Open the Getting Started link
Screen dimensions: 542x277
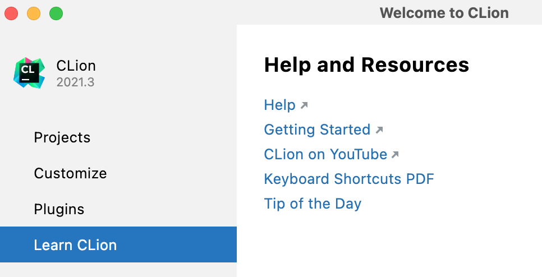pyautogui.click(x=317, y=130)
